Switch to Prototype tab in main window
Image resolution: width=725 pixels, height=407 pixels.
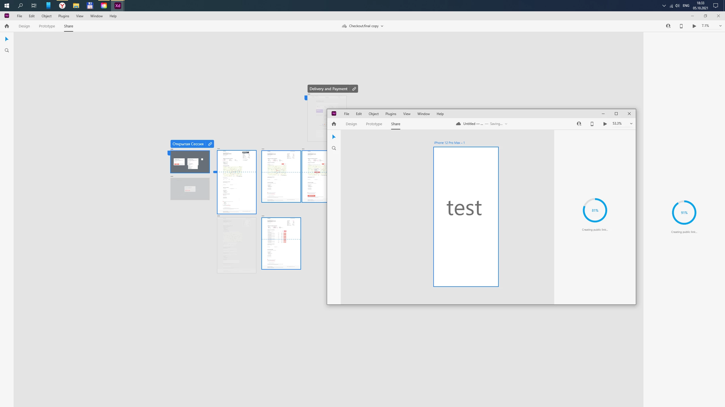click(47, 26)
